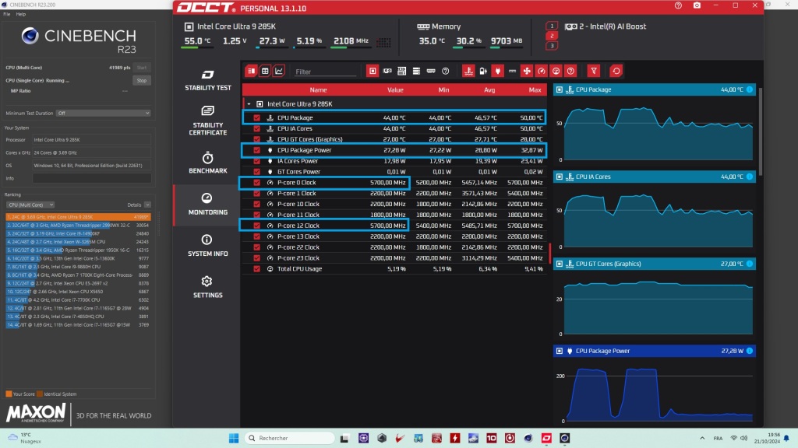Toggle square icon on CPU Package graph header
Screen dimensions: 798x448
(x=560, y=90)
